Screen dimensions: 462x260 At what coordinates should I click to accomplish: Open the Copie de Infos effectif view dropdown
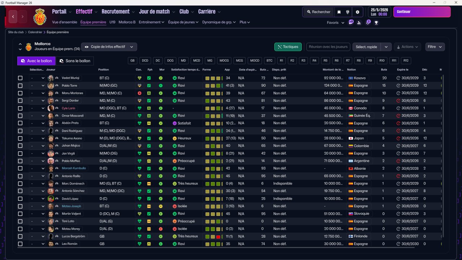(109, 47)
